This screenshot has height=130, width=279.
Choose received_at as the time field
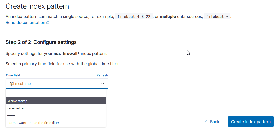click(x=56, y=108)
